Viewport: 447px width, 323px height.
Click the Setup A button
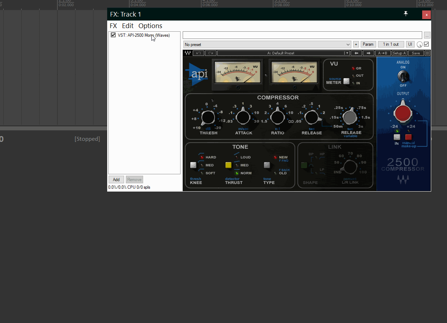click(399, 53)
